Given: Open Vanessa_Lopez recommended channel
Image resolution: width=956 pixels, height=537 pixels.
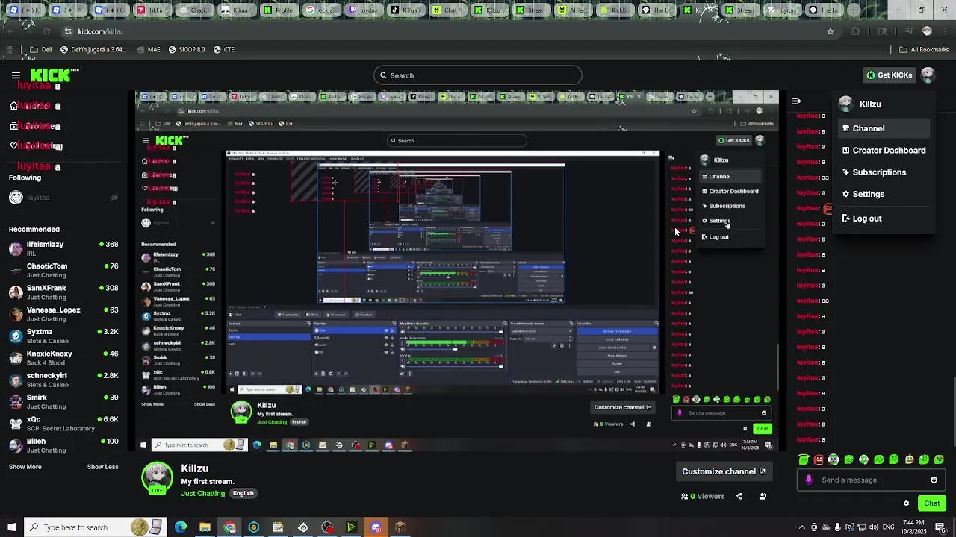Looking at the screenshot, I should [63, 314].
